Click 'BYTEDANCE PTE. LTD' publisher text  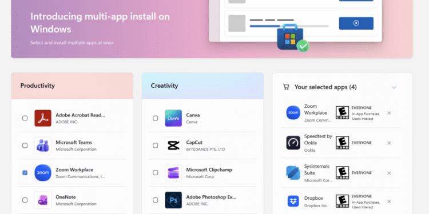(205, 150)
